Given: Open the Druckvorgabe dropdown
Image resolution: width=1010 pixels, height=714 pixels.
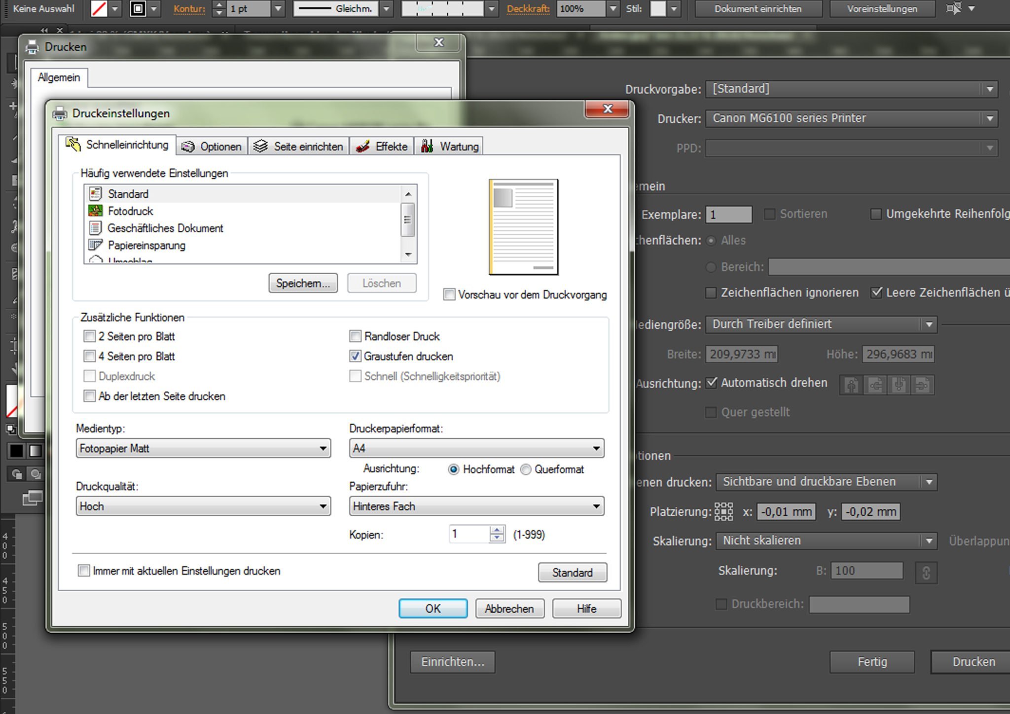Looking at the screenshot, I should pyautogui.click(x=852, y=89).
